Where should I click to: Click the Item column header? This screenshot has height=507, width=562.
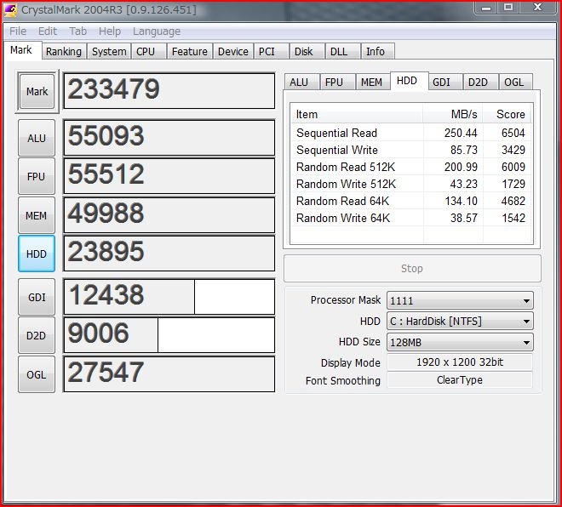click(357, 114)
